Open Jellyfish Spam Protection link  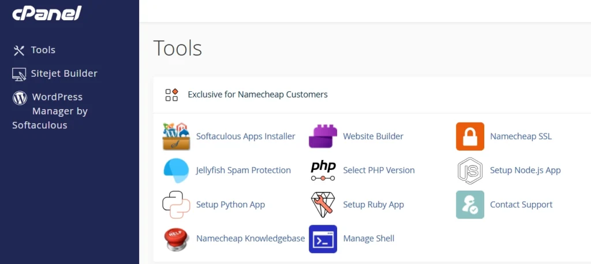pos(244,170)
